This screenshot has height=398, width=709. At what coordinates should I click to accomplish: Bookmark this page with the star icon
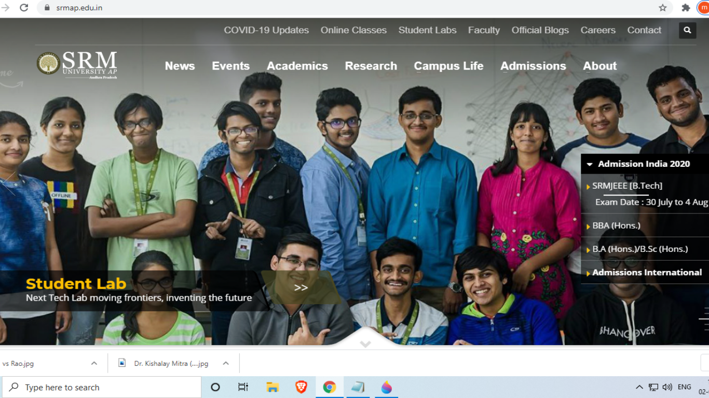663,8
